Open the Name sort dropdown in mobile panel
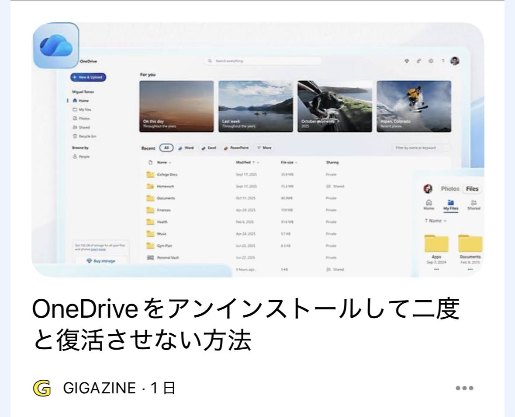Viewport: 515px width, 417px height. (436, 221)
